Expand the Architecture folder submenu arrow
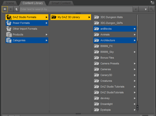This screenshot has height=116, width=156. click(x=135, y=40)
